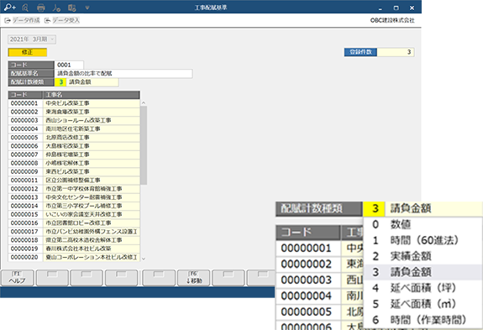Select row 県立第二高校木造校舎解体工事

point(74,240)
